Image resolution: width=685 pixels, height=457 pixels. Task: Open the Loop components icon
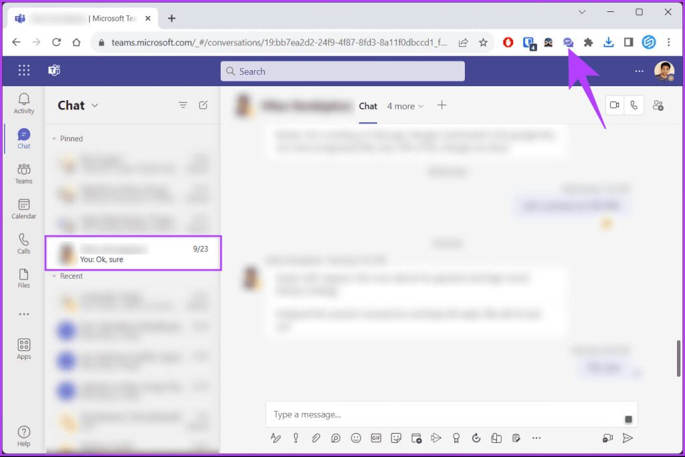point(336,438)
